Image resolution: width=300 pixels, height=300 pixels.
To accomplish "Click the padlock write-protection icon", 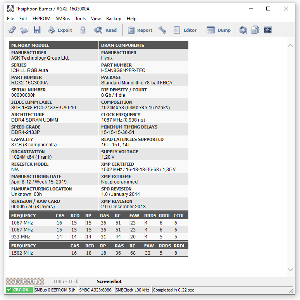I will 83,30.
